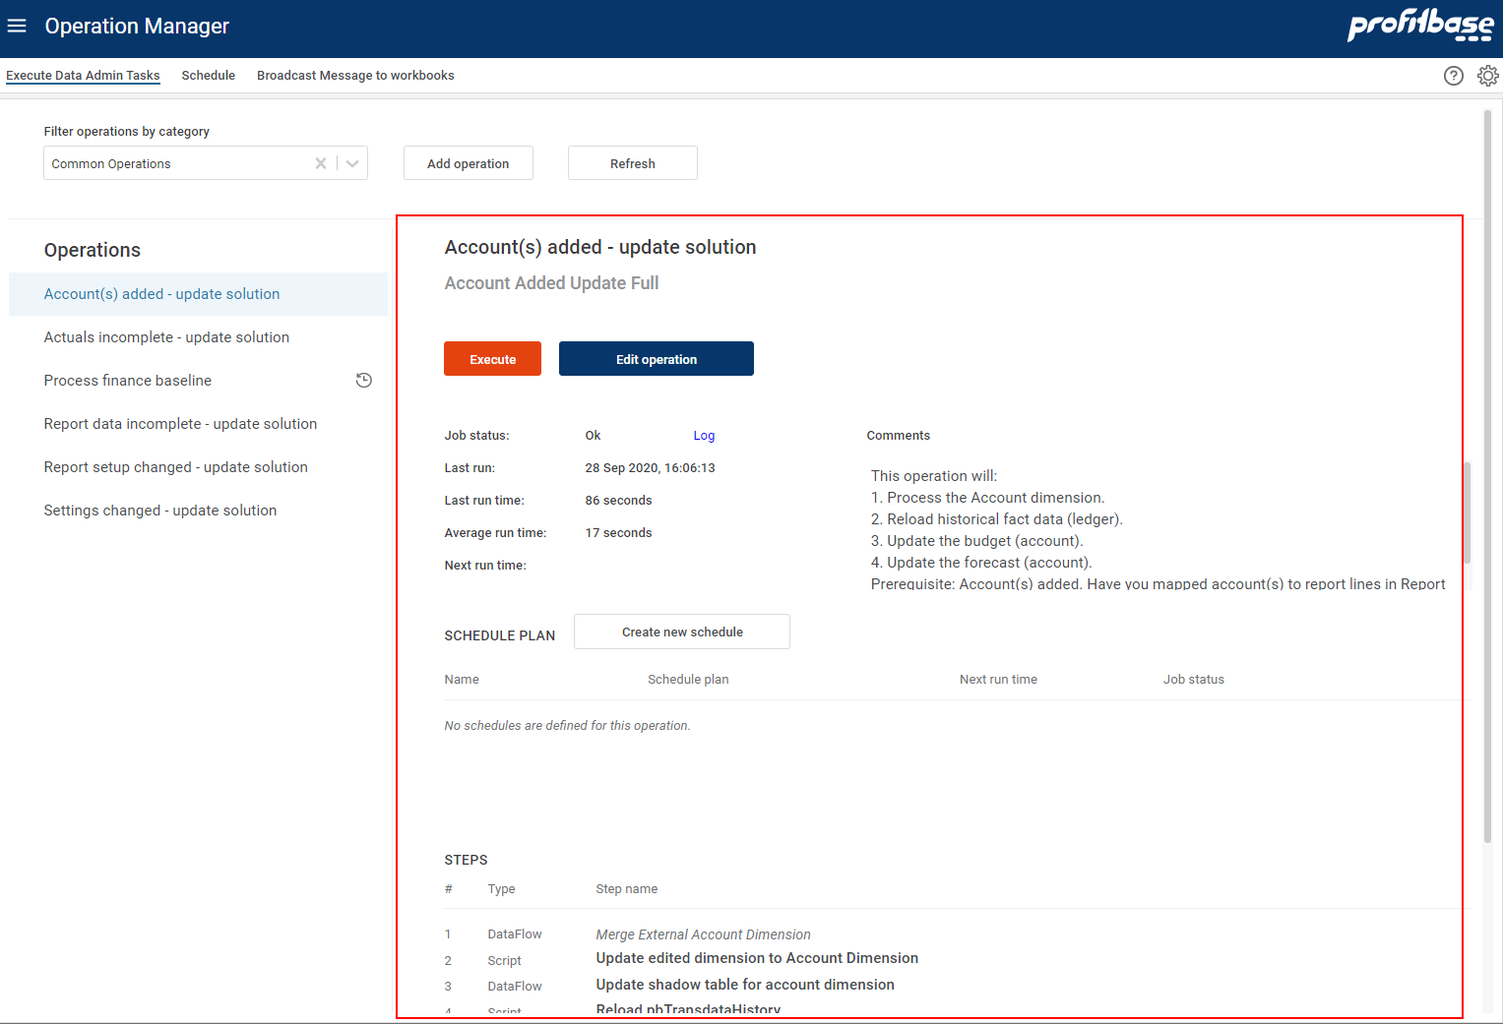Clear the Common Operations filter selection
Viewport: 1503px width, 1024px height.
coord(320,163)
